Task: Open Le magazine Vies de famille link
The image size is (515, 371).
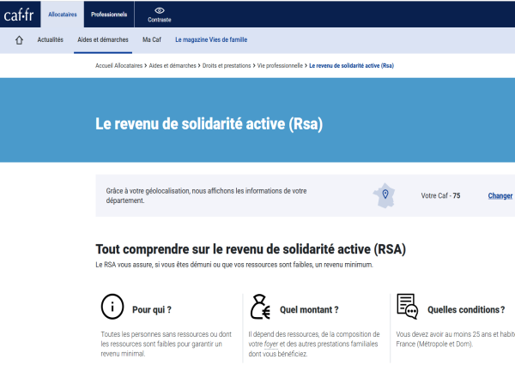Action: click(211, 39)
